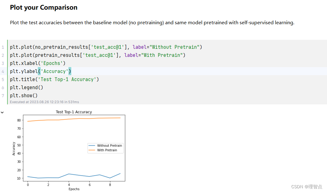Image resolution: width=327 pixels, height=192 pixels.
Task: Click blue 'Without Pretrain' legend swatch
Action: (x=92, y=146)
